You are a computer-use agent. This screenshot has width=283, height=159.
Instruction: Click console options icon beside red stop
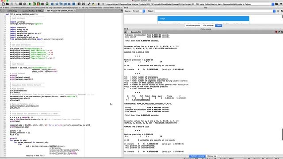coord(279,32)
